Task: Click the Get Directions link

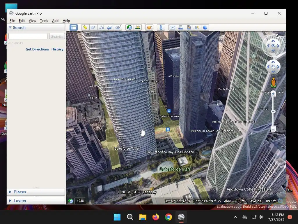Action: [x=37, y=49]
